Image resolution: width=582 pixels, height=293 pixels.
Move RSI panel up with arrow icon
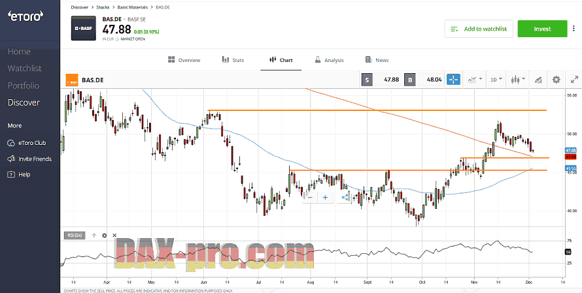pos(94,235)
